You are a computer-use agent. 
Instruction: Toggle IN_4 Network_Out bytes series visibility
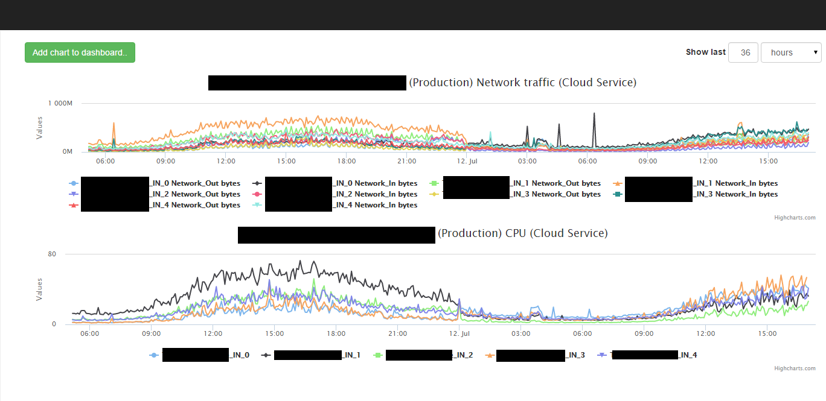[195, 205]
